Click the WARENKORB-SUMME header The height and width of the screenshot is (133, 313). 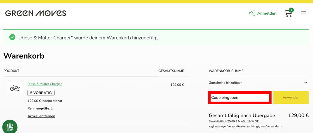tap(226, 71)
